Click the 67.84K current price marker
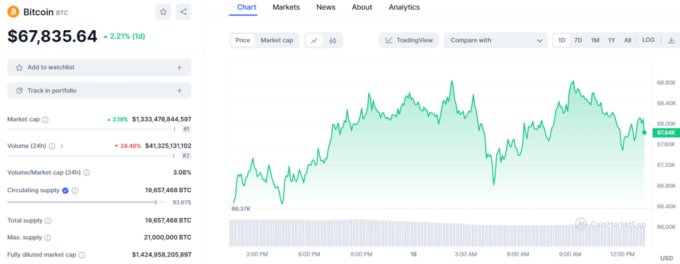The width and height of the screenshot is (680, 264). click(666, 132)
